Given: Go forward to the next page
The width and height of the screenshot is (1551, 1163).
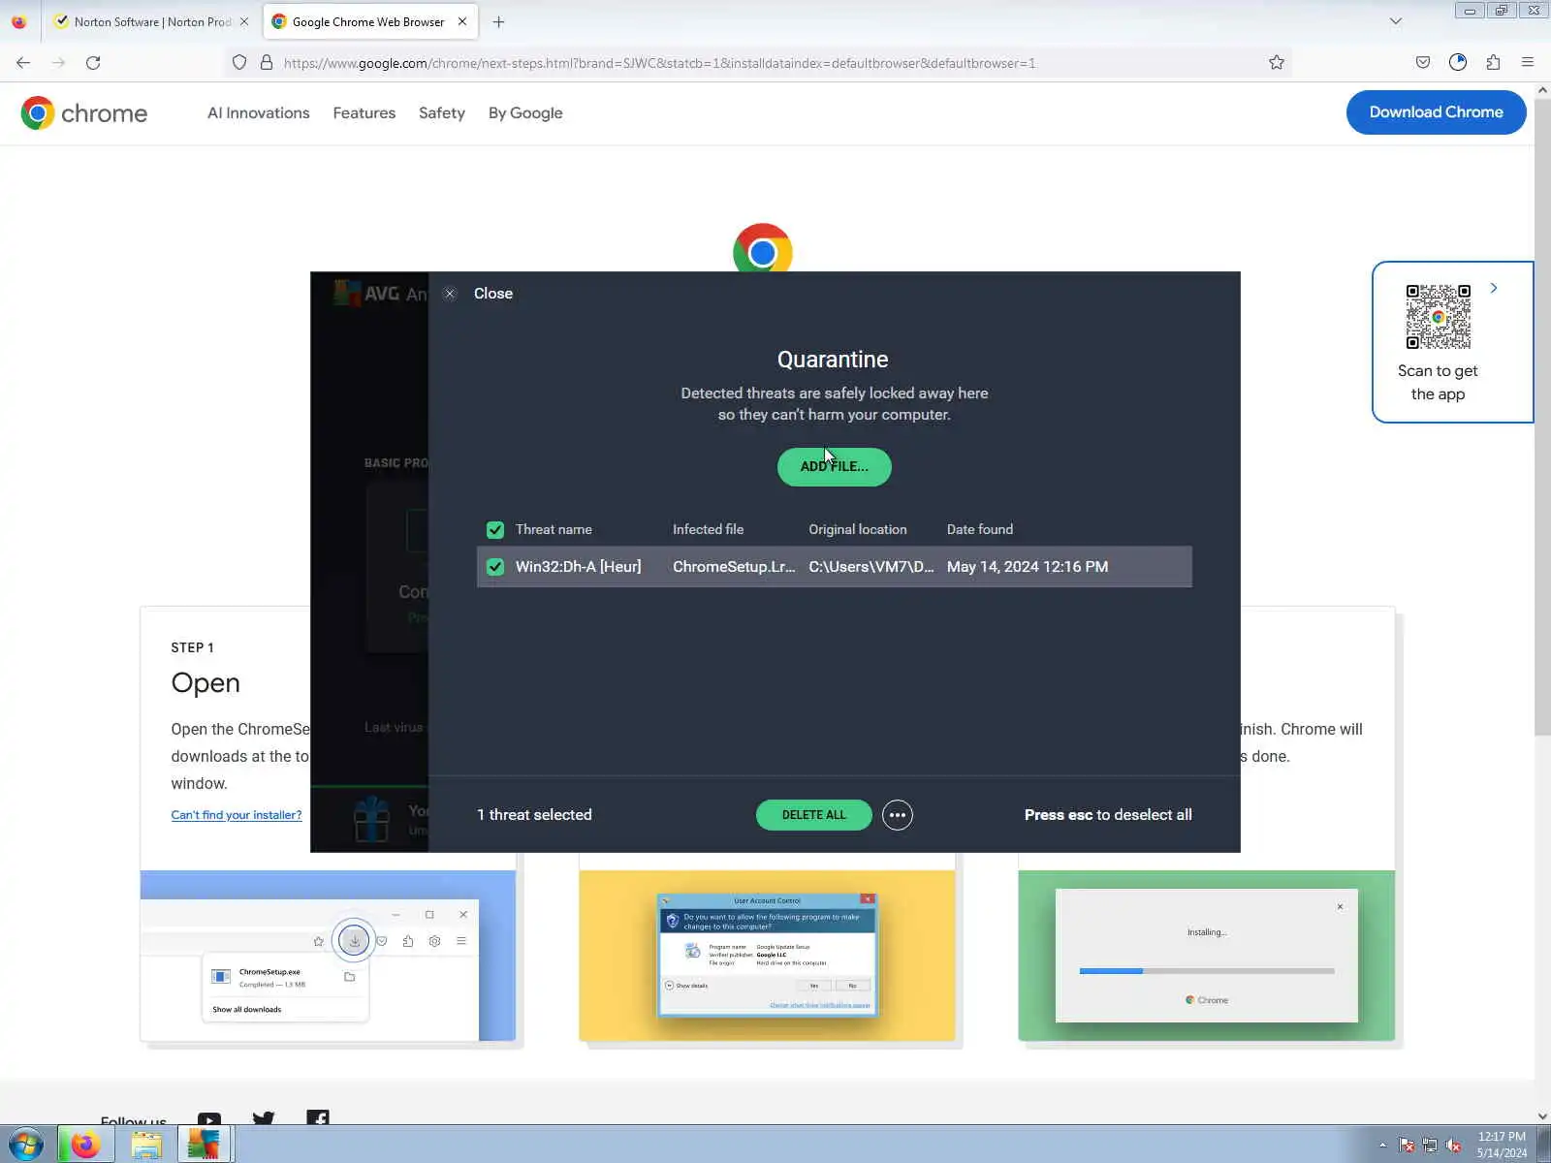Looking at the screenshot, I should click(58, 63).
